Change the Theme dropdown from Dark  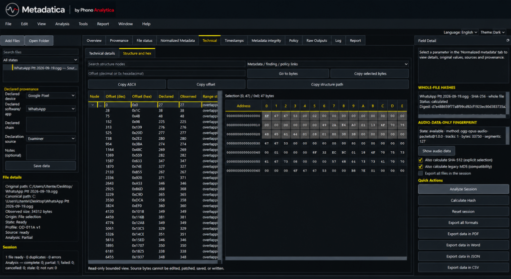[499, 32]
